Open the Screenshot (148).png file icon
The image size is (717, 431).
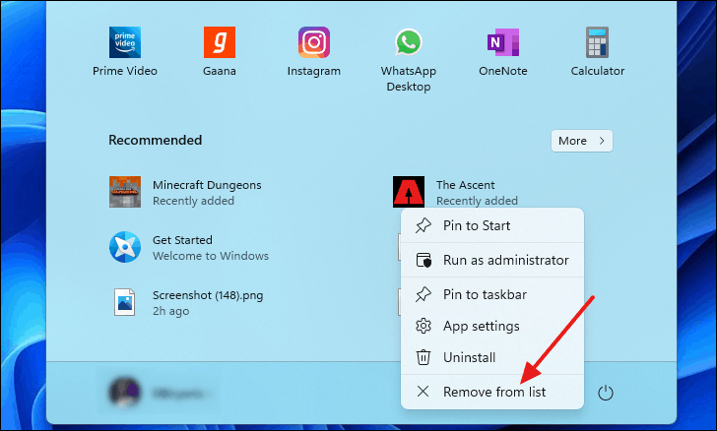point(125,302)
